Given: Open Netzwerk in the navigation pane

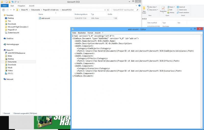Looking at the screenshot, I should (10, 79).
